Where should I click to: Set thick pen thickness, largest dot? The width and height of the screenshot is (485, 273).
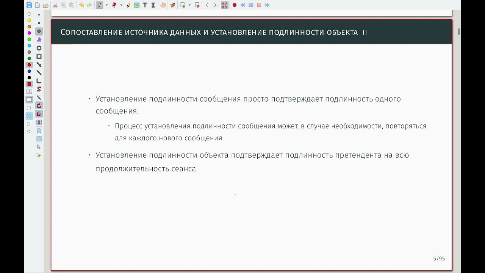click(x=39, y=31)
